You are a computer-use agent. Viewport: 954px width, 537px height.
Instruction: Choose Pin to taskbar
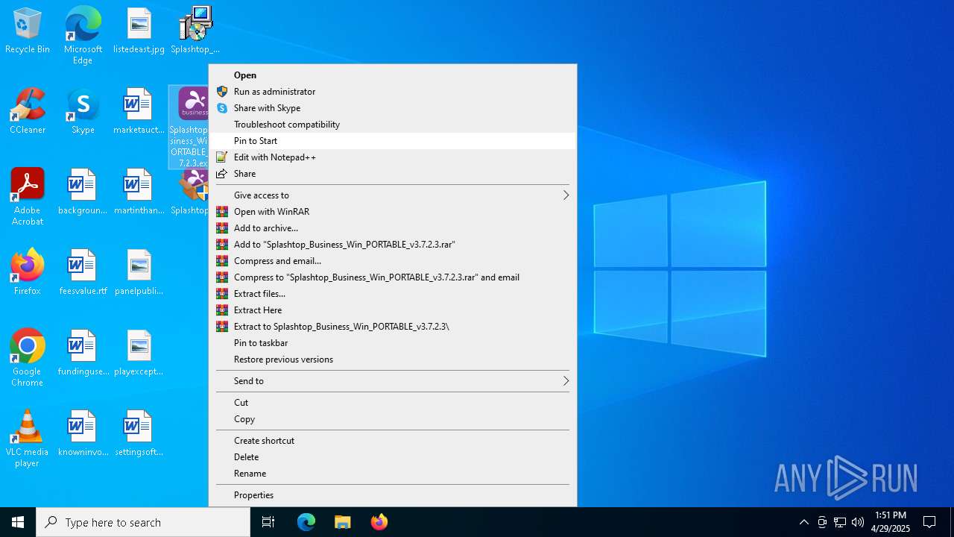click(393, 343)
